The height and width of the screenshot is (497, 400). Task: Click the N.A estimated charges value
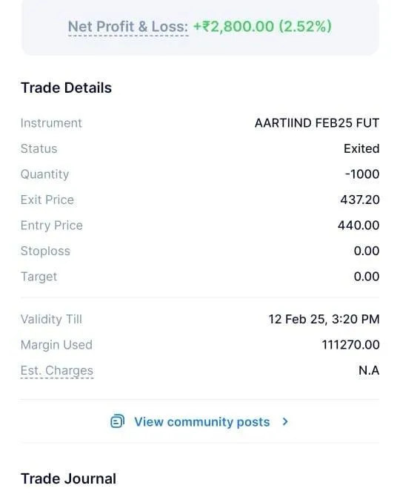tap(369, 370)
